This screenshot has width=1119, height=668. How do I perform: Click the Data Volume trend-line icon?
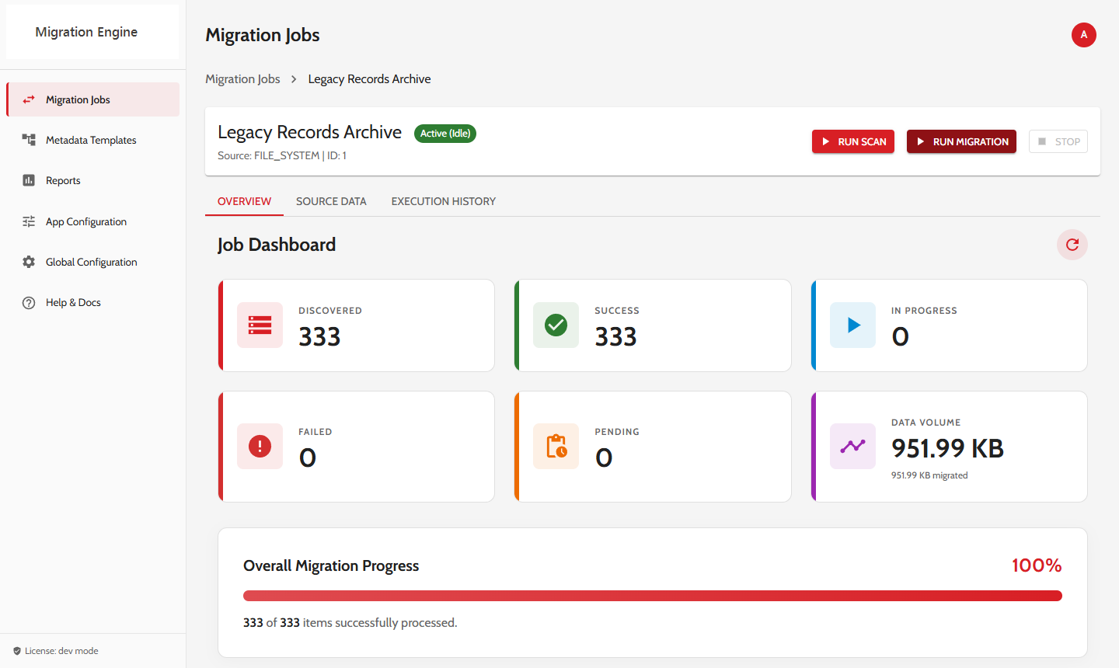[x=852, y=446]
